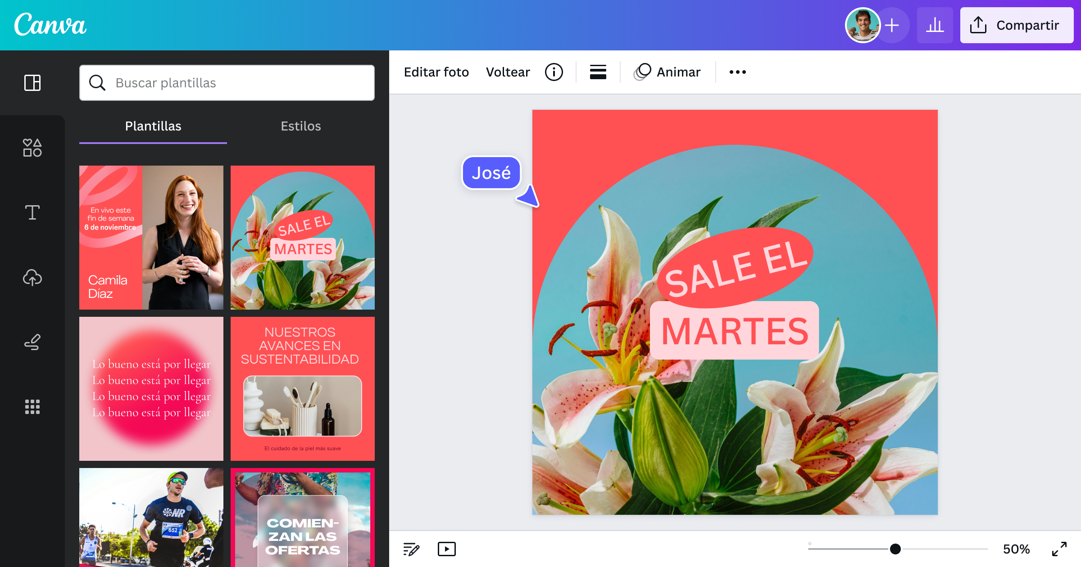Open design insights bar chart icon
The image size is (1081, 567).
pos(936,25)
